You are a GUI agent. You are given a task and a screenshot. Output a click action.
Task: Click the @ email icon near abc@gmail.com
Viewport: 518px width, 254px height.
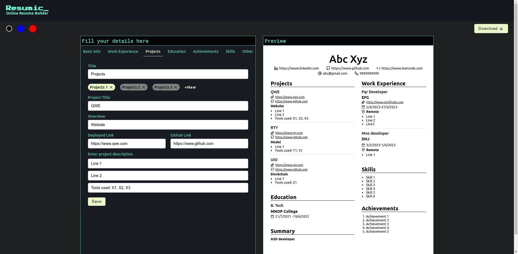pos(320,73)
